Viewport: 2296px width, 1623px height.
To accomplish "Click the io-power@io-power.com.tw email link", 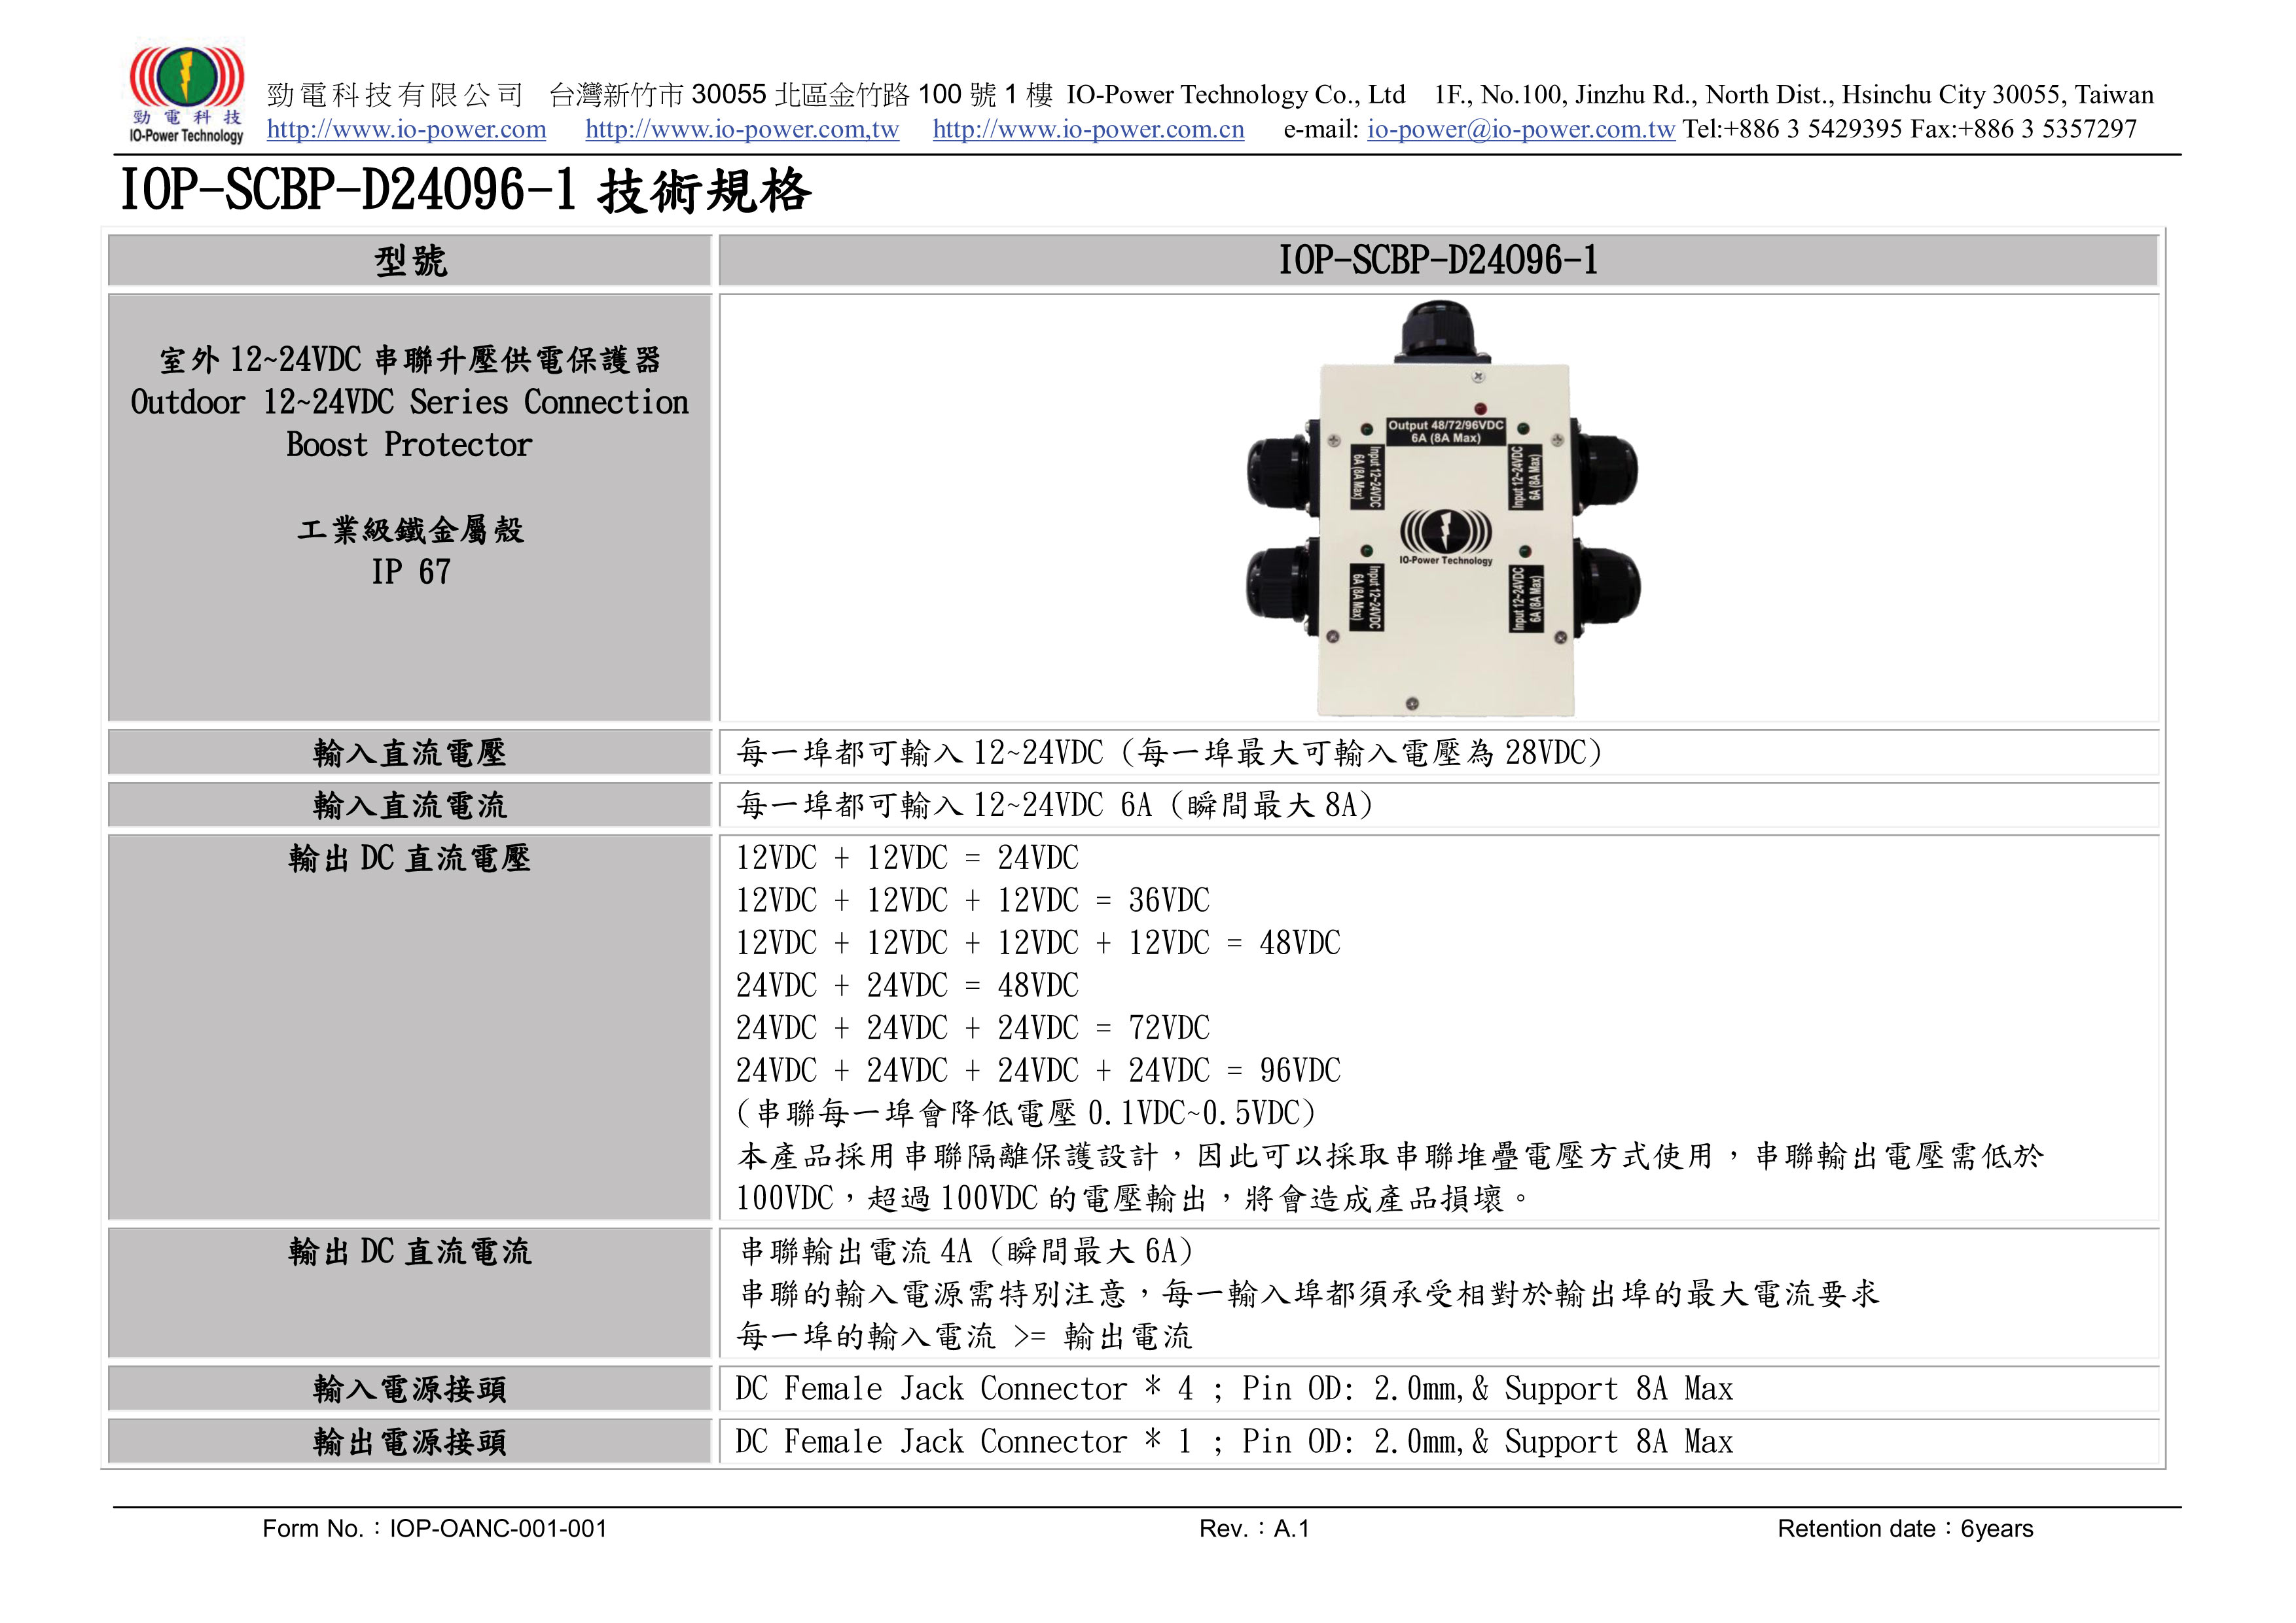I will coord(1520,130).
